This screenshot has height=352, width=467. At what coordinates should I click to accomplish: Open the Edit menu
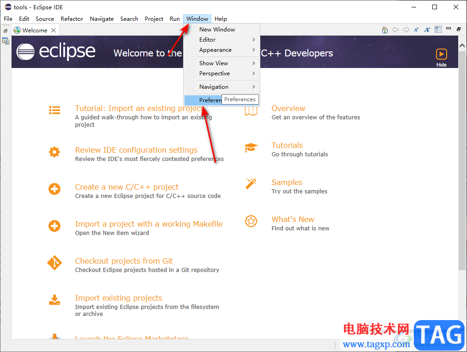tap(24, 19)
